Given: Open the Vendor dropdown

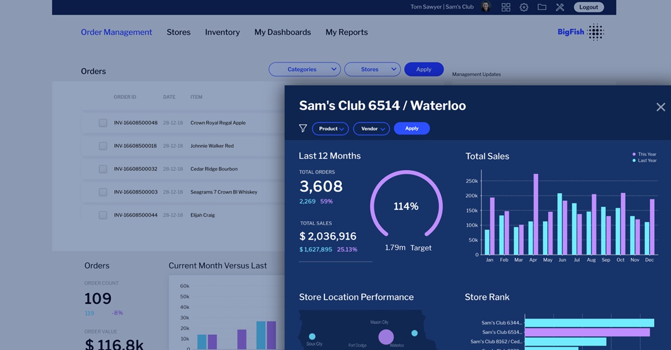Looking at the screenshot, I should [x=372, y=129].
